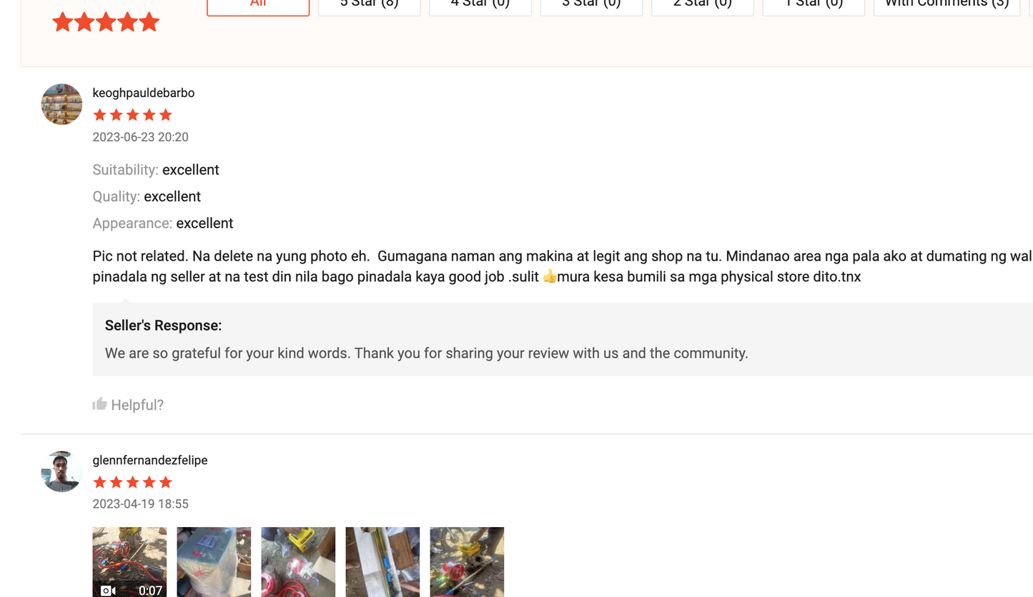Click username keoghpauldebarbo
The height and width of the screenshot is (597, 1033).
[x=144, y=93]
